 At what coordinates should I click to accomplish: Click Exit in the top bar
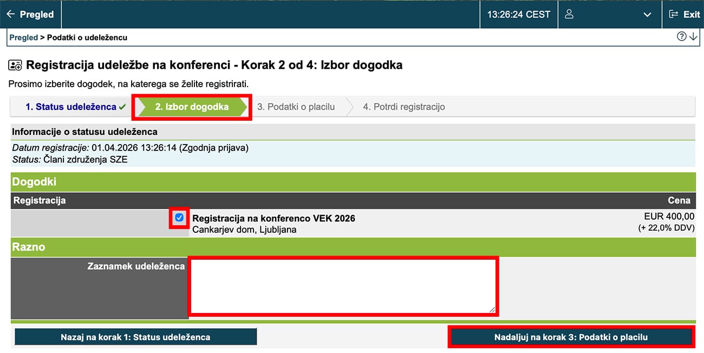[692, 14]
